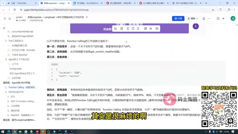The width and height of the screenshot is (238, 134).
Task: Click the blue share button
Action: 178,19
